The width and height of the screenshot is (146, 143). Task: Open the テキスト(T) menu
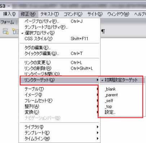click(x=50, y=14)
